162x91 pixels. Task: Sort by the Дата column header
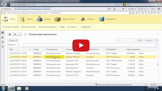click(x=19, y=50)
